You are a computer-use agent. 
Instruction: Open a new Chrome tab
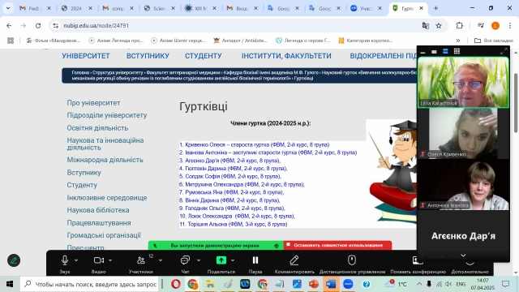pos(435,8)
